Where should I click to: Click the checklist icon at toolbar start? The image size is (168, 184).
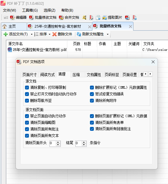tap(6, 18)
